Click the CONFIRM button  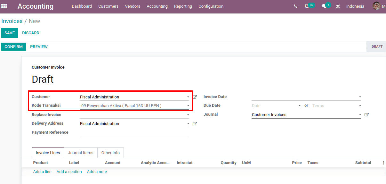click(x=13, y=47)
